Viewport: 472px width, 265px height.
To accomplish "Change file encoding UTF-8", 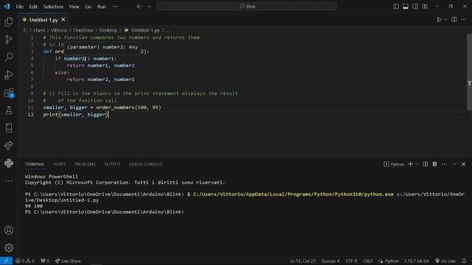I will pyautogui.click(x=351, y=261).
